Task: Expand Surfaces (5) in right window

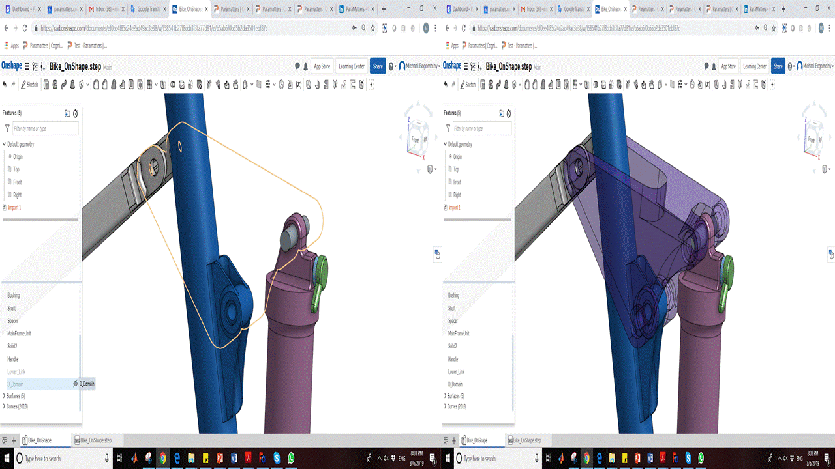Action: 446,396
